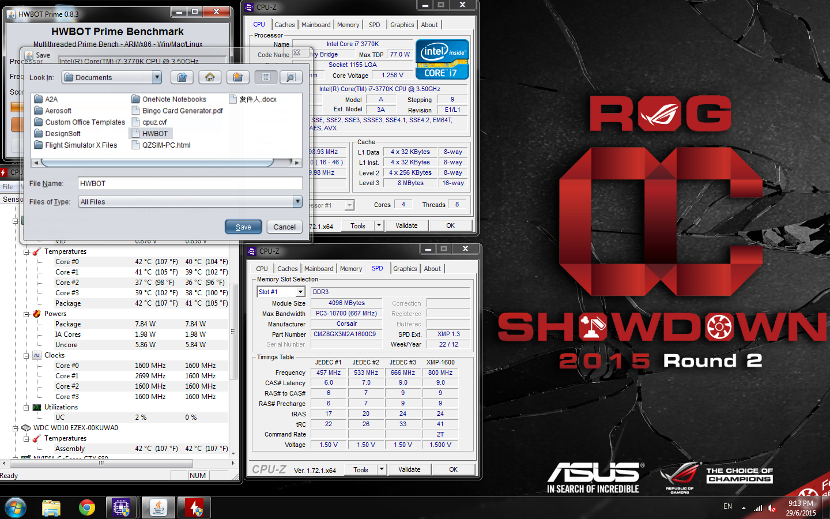Viewport: 830px width, 519px height.
Task: Switch Save dialog to Details view
Action: 290,77
